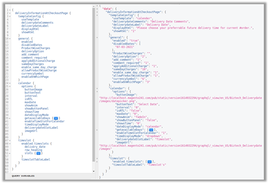Fold the enabled_timeslots block at line 48
Viewport: 269px width, 184px height.
10,144
